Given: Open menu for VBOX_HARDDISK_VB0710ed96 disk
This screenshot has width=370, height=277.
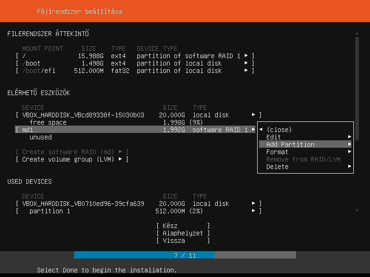Looking at the screenshot, I should [x=253, y=204].
